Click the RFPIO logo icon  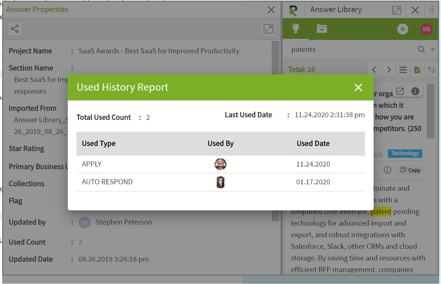pos(293,10)
